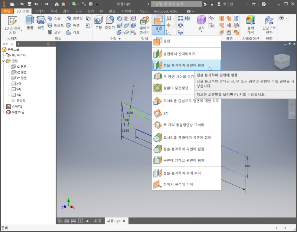Select XY 평면 in browser

[19, 78]
